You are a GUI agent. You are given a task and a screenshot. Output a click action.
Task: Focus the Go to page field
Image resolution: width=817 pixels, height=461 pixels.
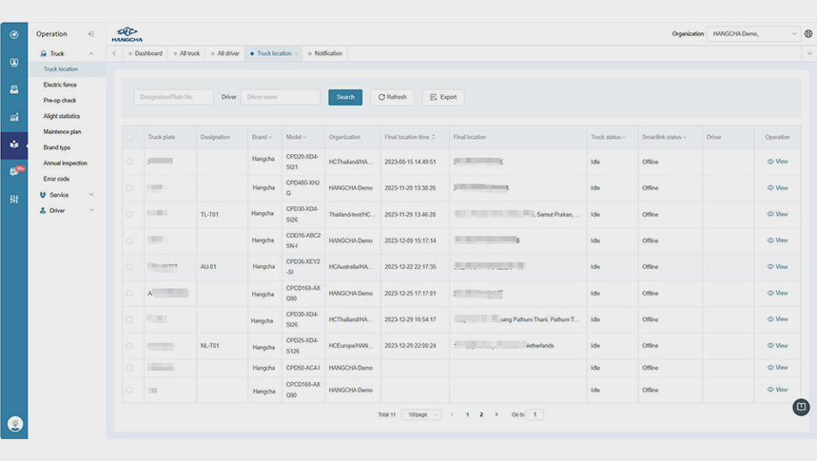point(535,414)
